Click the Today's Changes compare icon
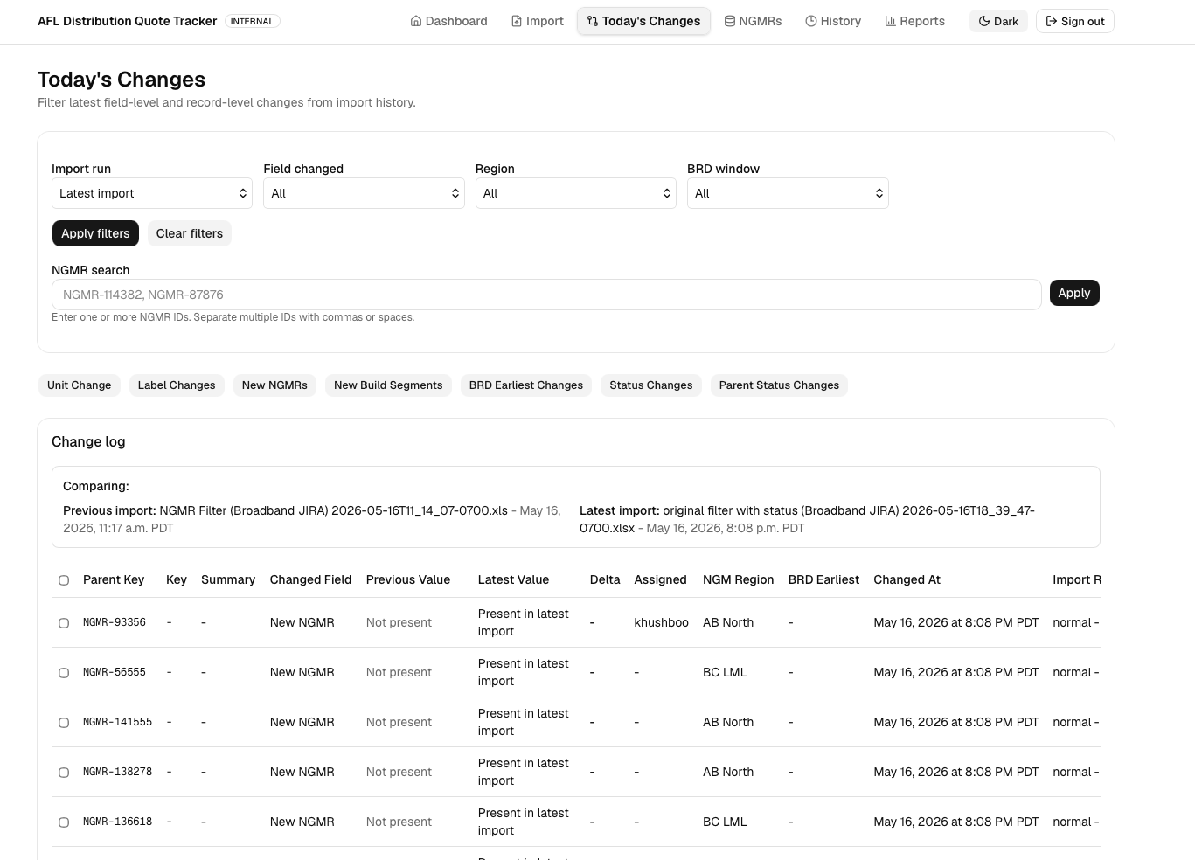 (x=593, y=21)
